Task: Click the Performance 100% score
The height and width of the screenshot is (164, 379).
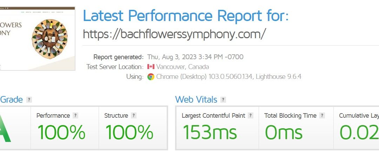Action: click(x=61, y=132)
